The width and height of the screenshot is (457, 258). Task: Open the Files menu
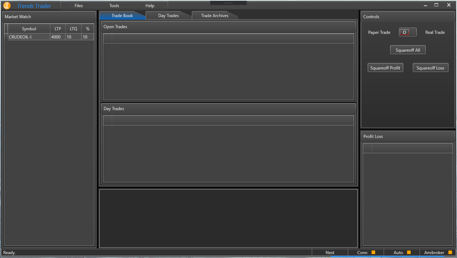click(x=79, y=5)
